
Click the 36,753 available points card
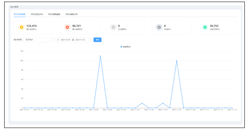[217, 27]
